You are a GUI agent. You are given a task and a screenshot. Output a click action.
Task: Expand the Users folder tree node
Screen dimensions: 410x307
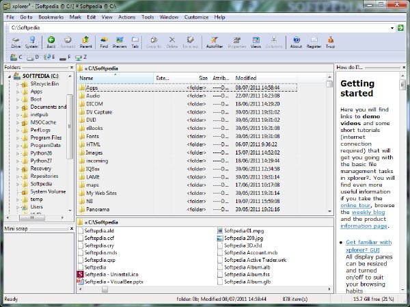18,207
